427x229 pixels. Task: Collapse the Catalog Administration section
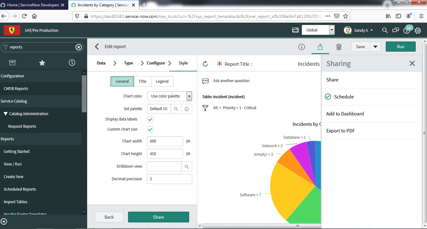pyautogui.click(x=6, y=114)
